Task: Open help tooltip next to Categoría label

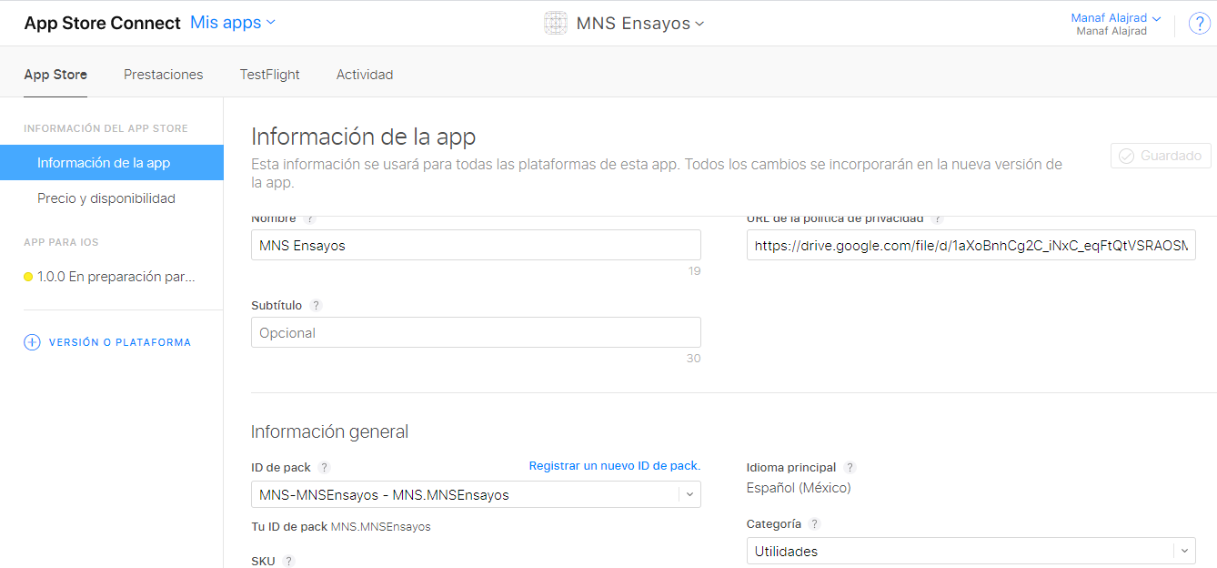Action: click(815, 524)
